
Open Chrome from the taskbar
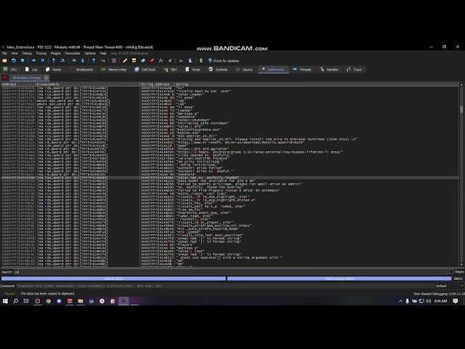pyautogui.click(x=48, y=301)
